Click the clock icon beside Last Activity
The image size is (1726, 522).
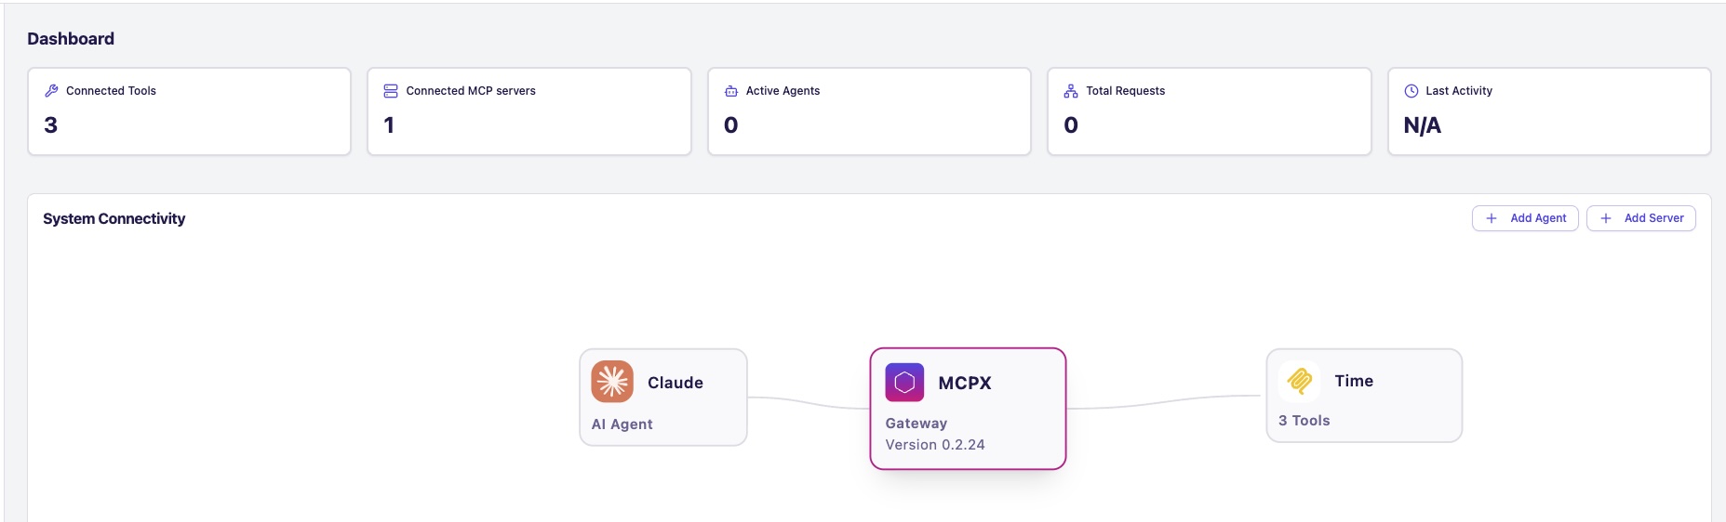click(x=1412, y=91)
